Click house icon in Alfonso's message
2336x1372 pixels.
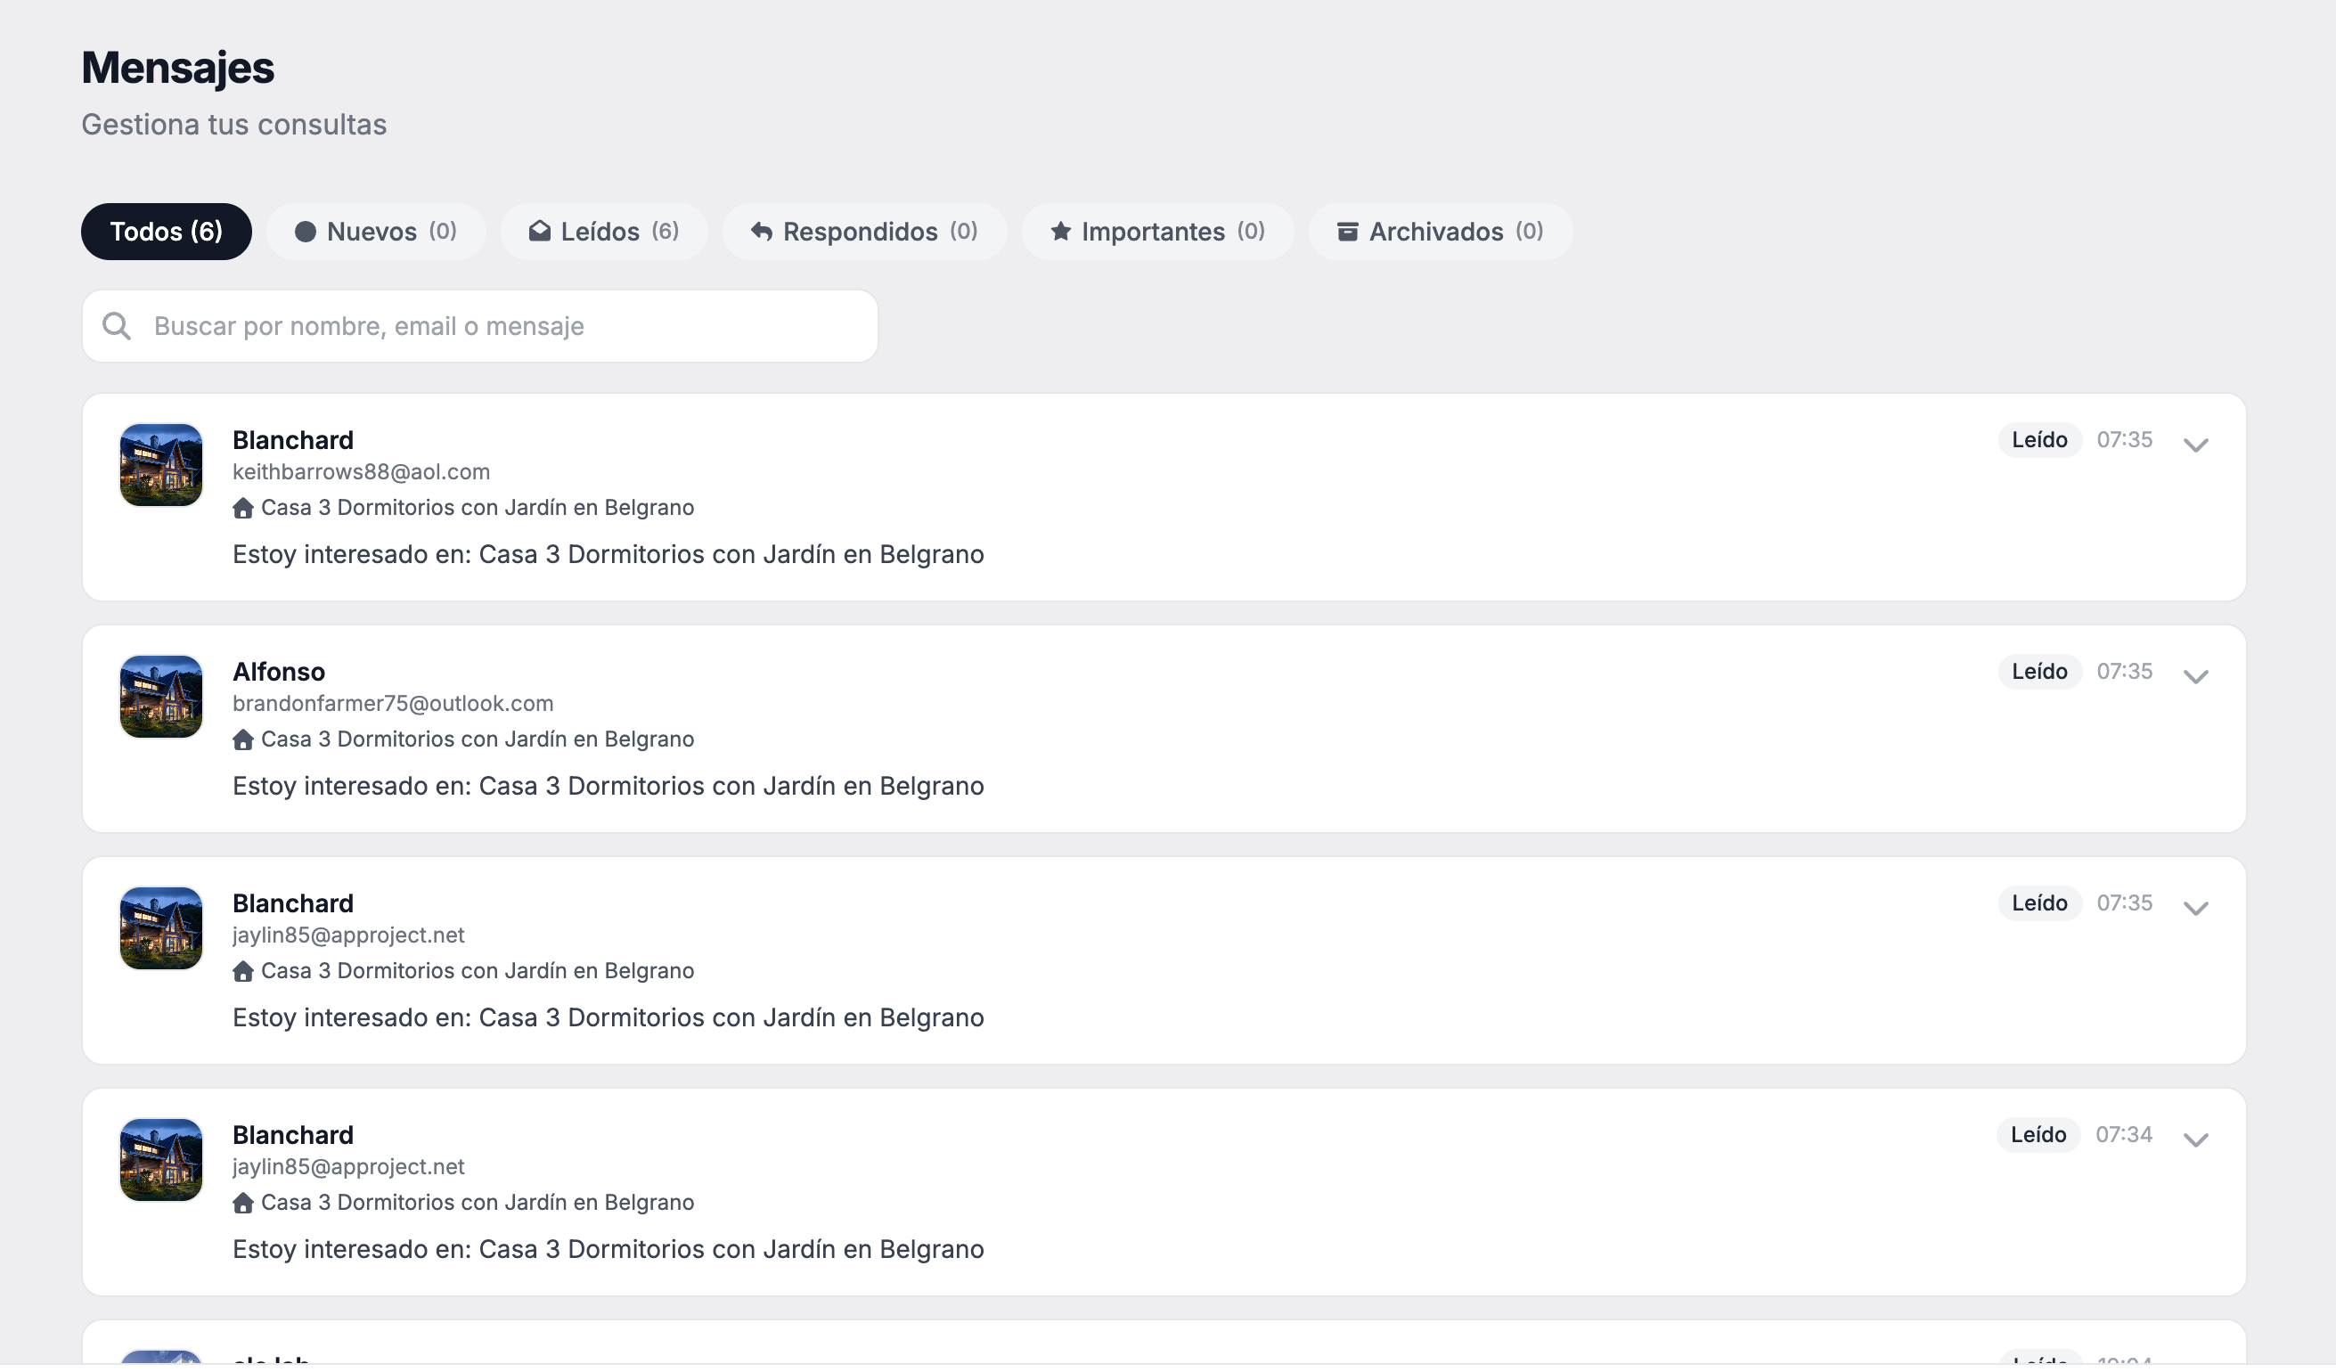click(x=243, y=739)
